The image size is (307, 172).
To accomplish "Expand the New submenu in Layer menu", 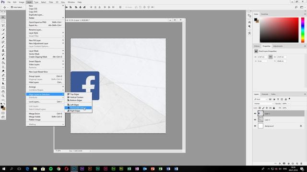I will click(x=45, y=6).
